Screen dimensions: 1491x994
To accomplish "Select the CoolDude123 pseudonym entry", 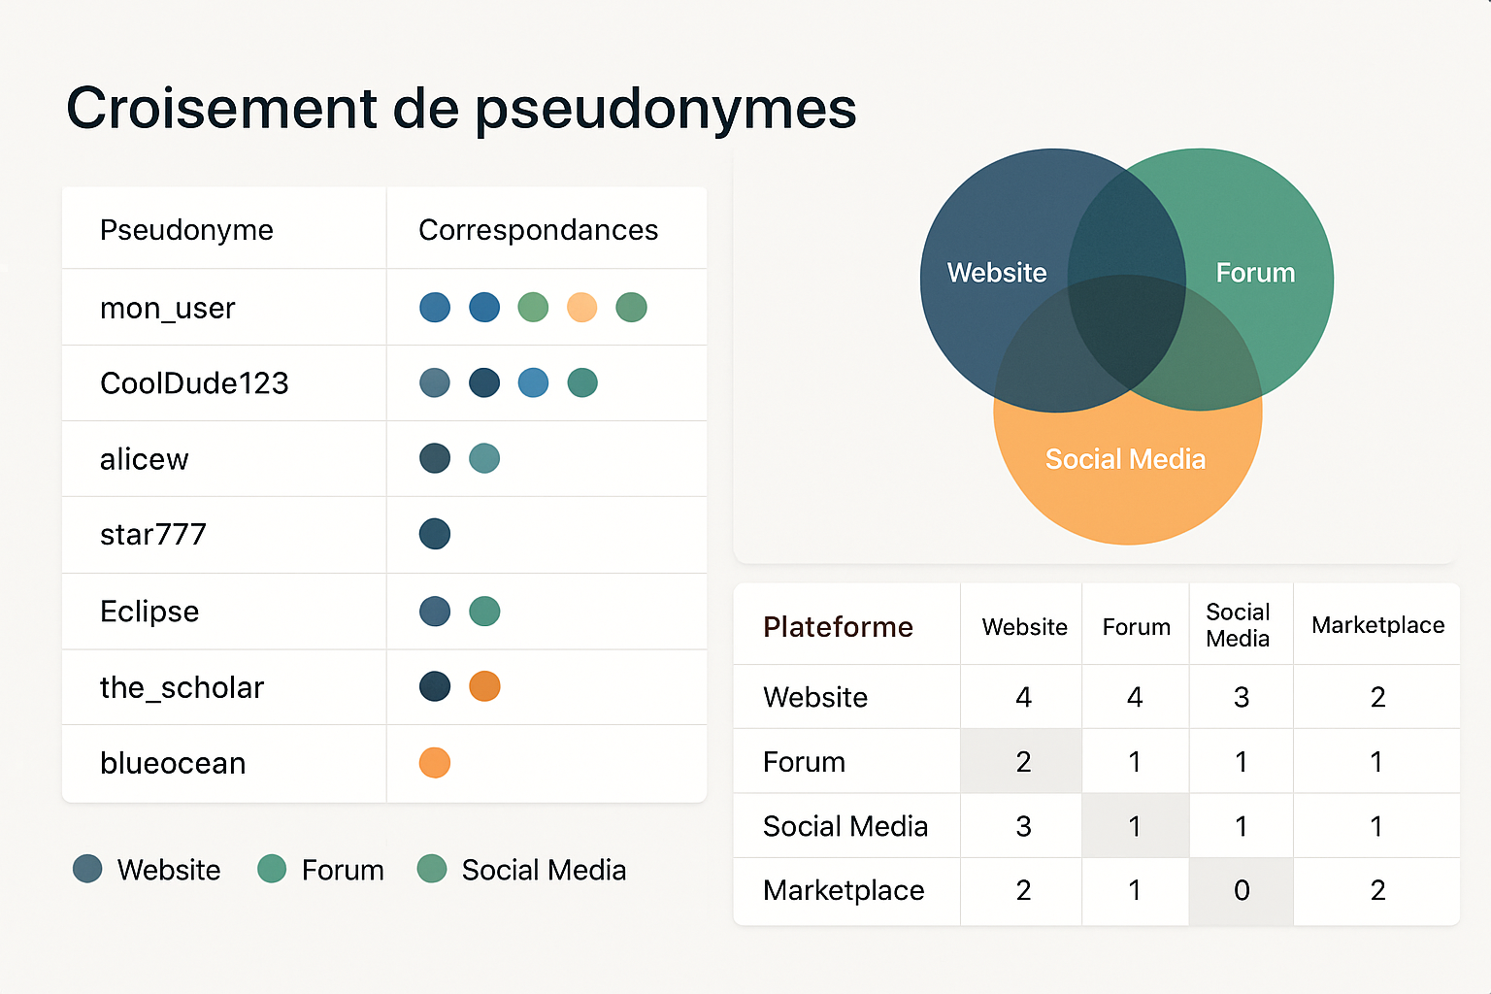I will coord(194,382).
